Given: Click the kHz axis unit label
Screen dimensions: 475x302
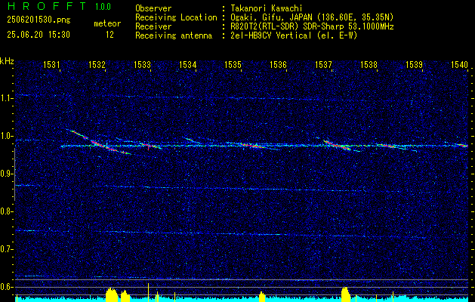Looking at the screenshot, I should point(7,61).
